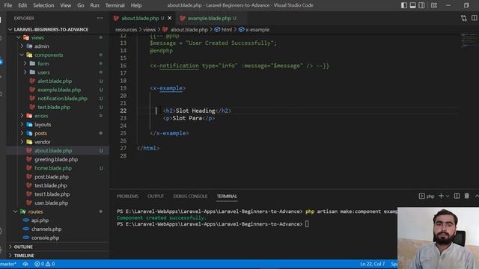Open channels.php routes file

pos(46,229)
